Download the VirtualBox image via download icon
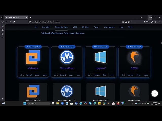 pos(55,75)
